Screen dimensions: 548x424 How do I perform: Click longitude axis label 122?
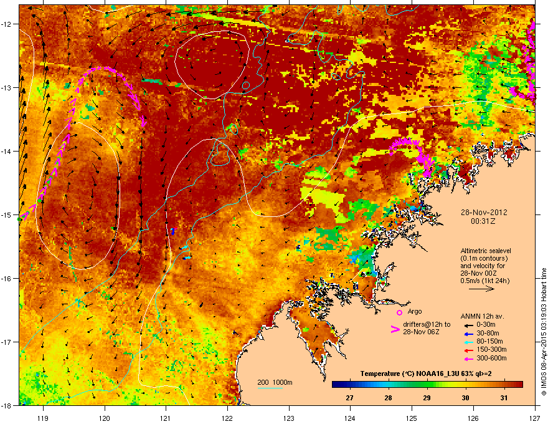[227, 418]
